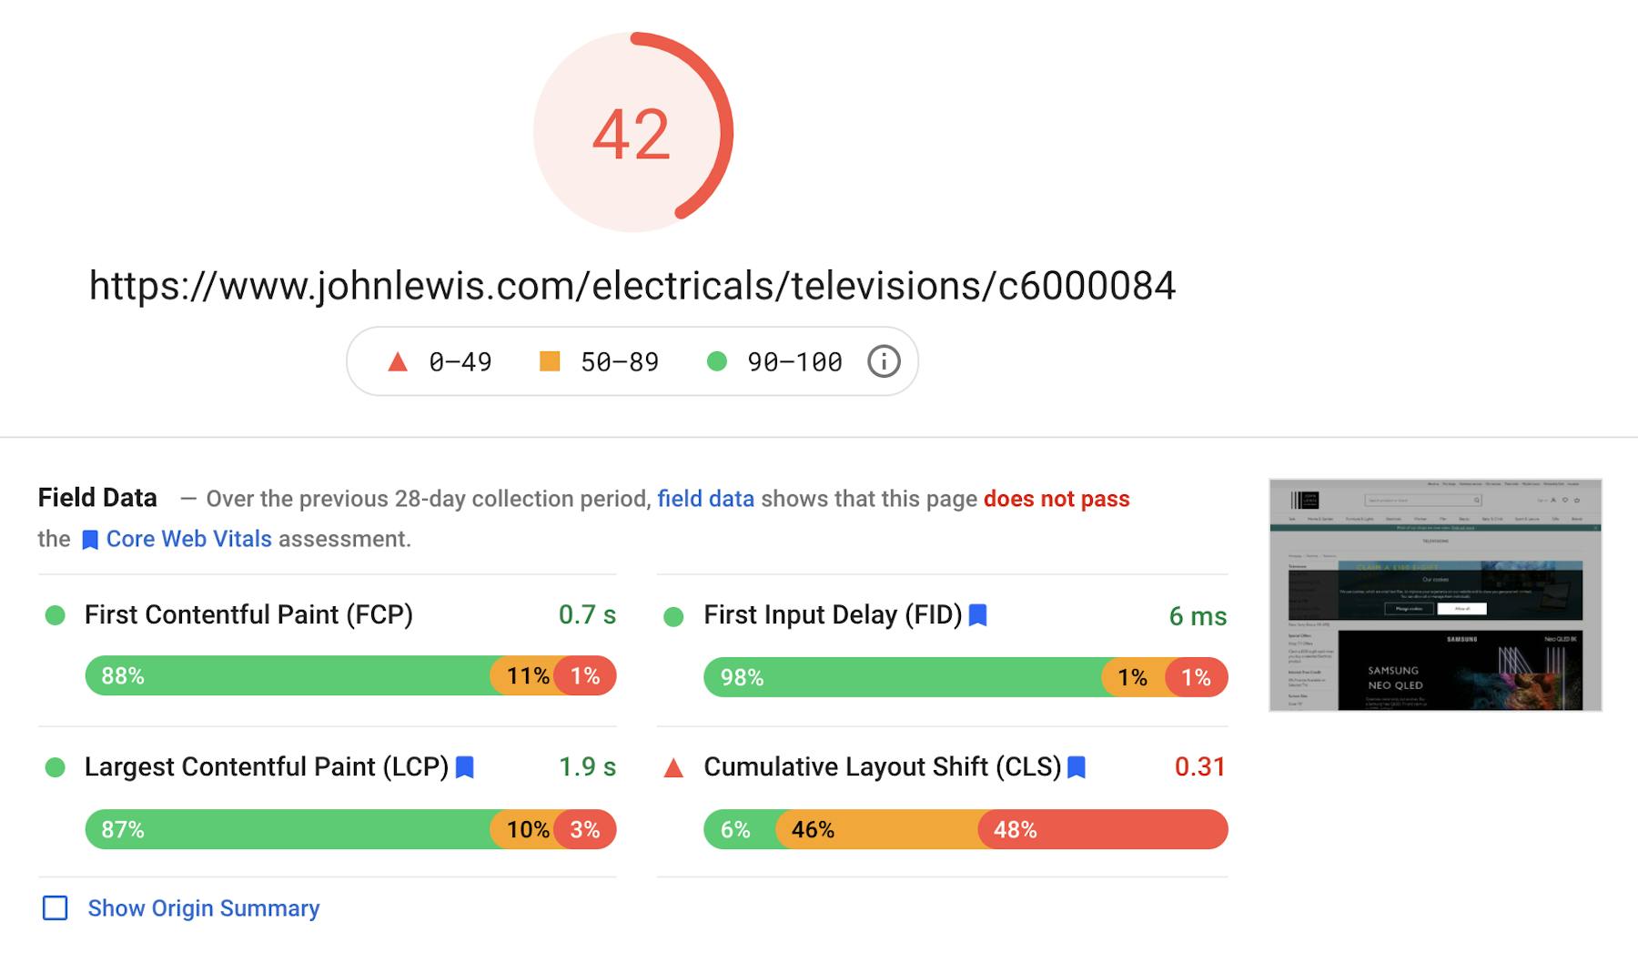Click the info icon beside score legend
The height and width of the screenshot is (953, 1638).
884,361
